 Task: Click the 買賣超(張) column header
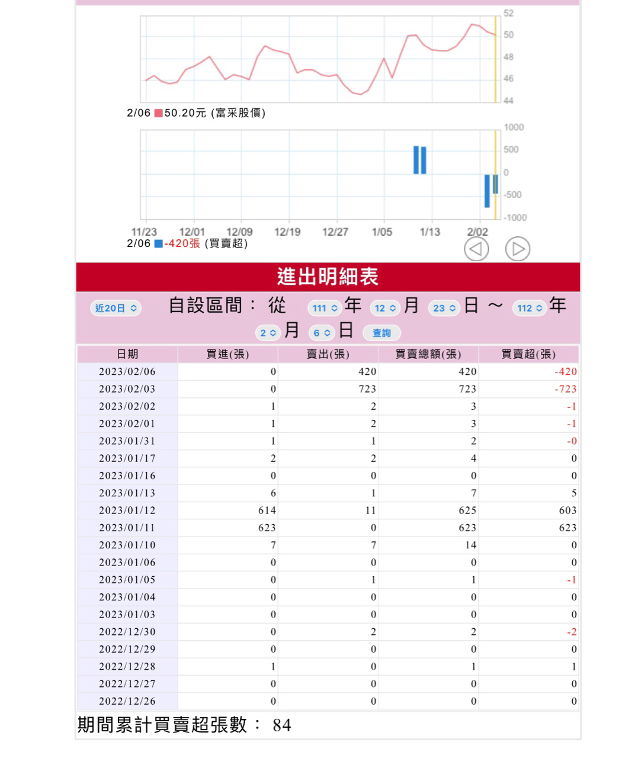click(x=528, y=354)
